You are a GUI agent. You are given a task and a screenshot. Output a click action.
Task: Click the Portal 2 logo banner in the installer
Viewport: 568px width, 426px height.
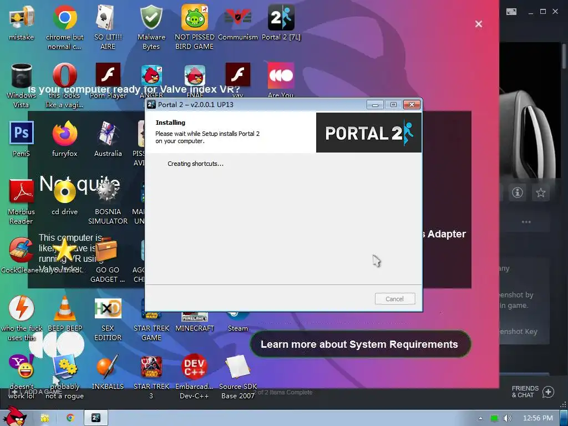pos(369,133)
